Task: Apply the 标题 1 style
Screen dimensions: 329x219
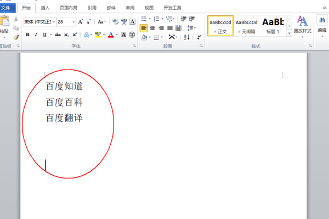Action: tap(273, 26)
